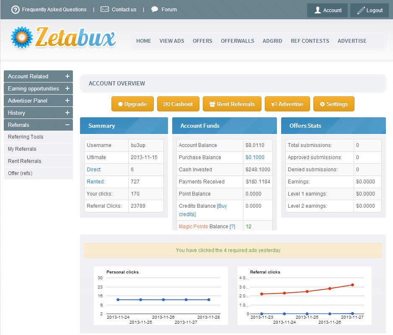Image resolution: width=393 pixels, height=335 pixels.
Task: Click the Rented count 727
Action: (135, 182)
